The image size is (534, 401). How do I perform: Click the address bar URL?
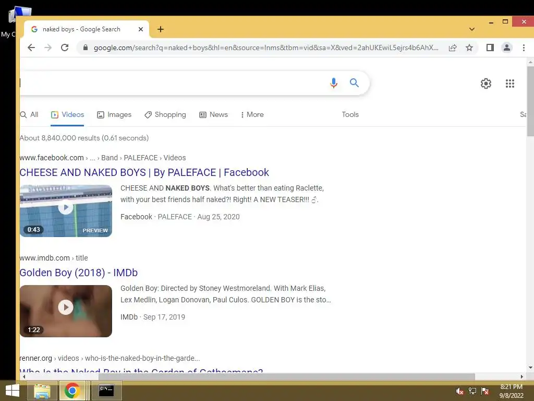click(x=266, y=48)
